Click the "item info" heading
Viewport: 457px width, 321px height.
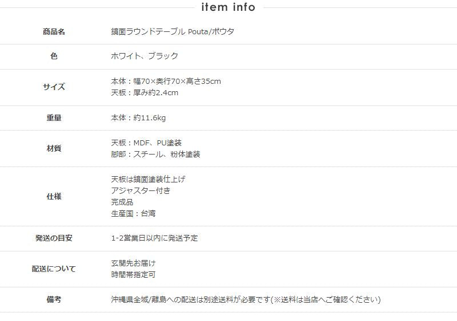[x=228, y=7]
